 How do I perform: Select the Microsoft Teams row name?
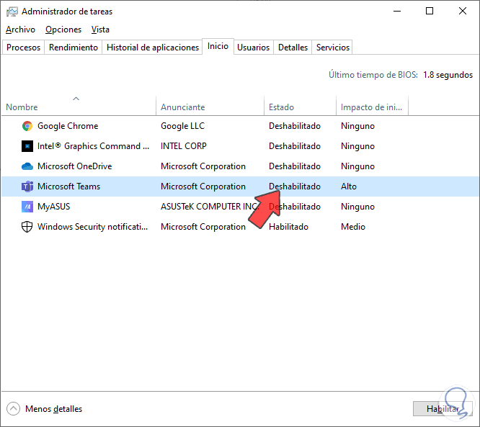[x=68, y=186]
